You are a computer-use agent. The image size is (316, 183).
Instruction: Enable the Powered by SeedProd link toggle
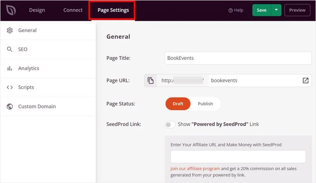[x=170, y=124]
